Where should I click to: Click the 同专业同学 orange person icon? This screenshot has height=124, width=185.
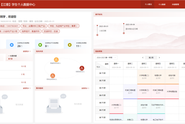pos(53,76)
